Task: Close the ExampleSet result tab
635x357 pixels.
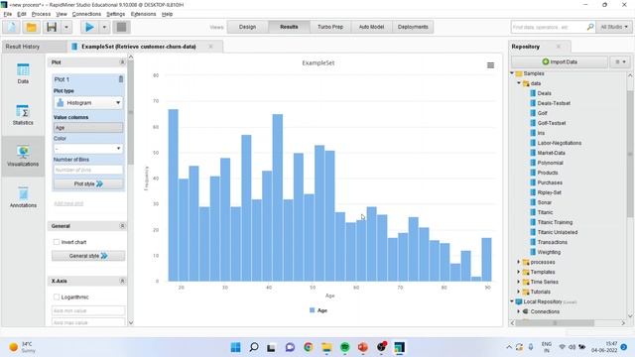Action: [x=210, y=47]
